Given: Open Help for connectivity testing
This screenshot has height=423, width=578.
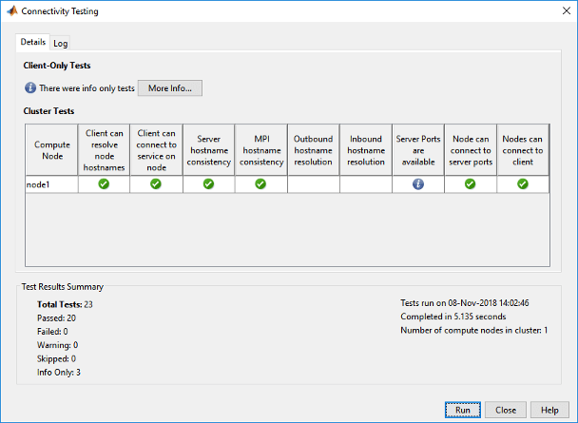Looking at the screenshot, I should pyautogui.click(x=549, y=409).
